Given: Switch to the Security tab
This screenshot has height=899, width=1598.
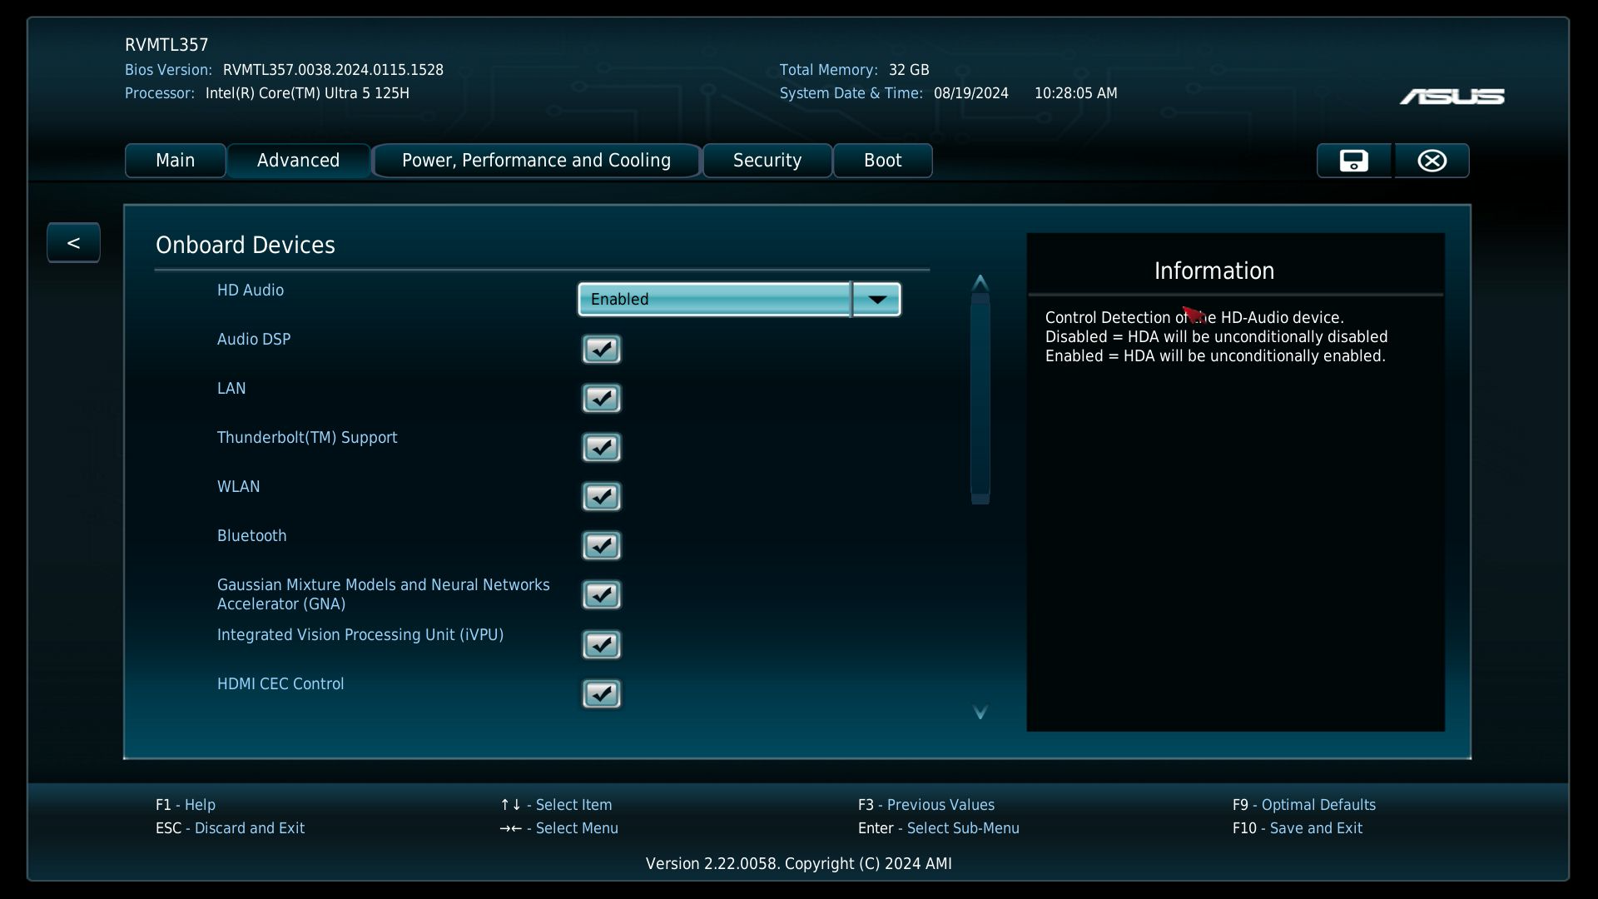Looking at the screenshot, I should pos(767,161).
